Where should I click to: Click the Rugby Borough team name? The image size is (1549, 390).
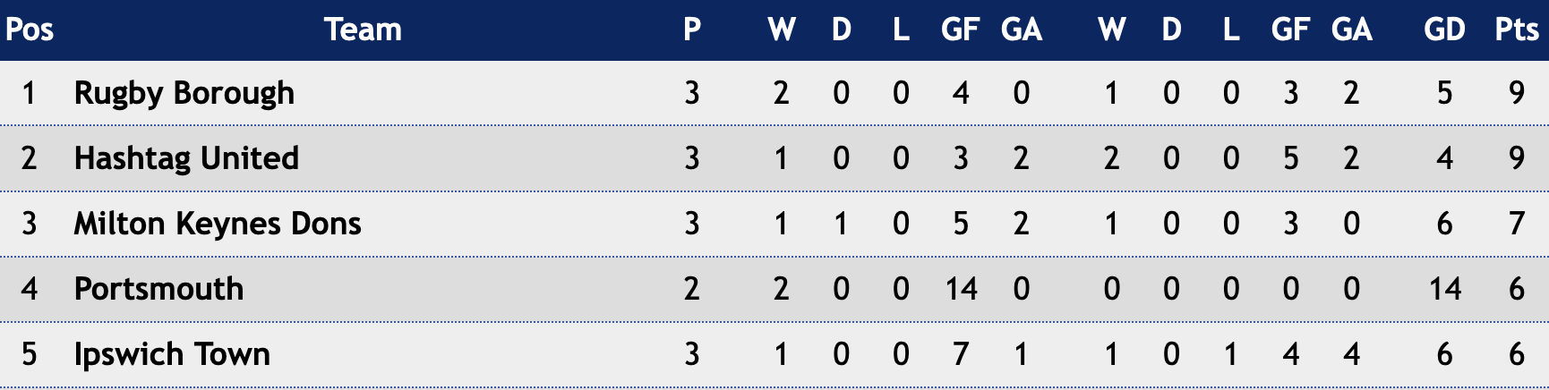point(184,93)
